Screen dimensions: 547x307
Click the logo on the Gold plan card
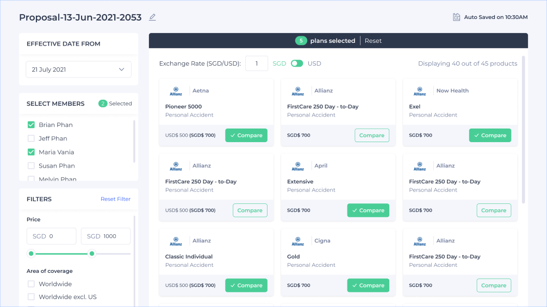(297, 240)
